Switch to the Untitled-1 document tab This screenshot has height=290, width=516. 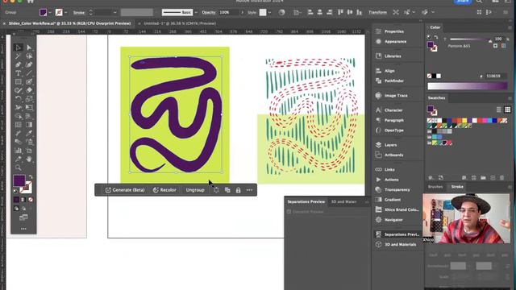point(180,23)
